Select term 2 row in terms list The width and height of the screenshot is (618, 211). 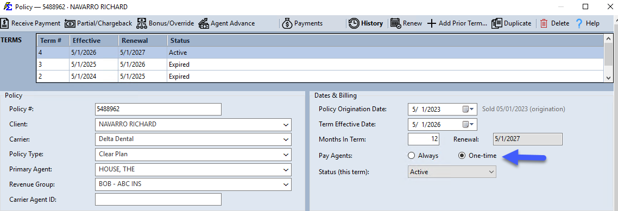pos(320,76)
